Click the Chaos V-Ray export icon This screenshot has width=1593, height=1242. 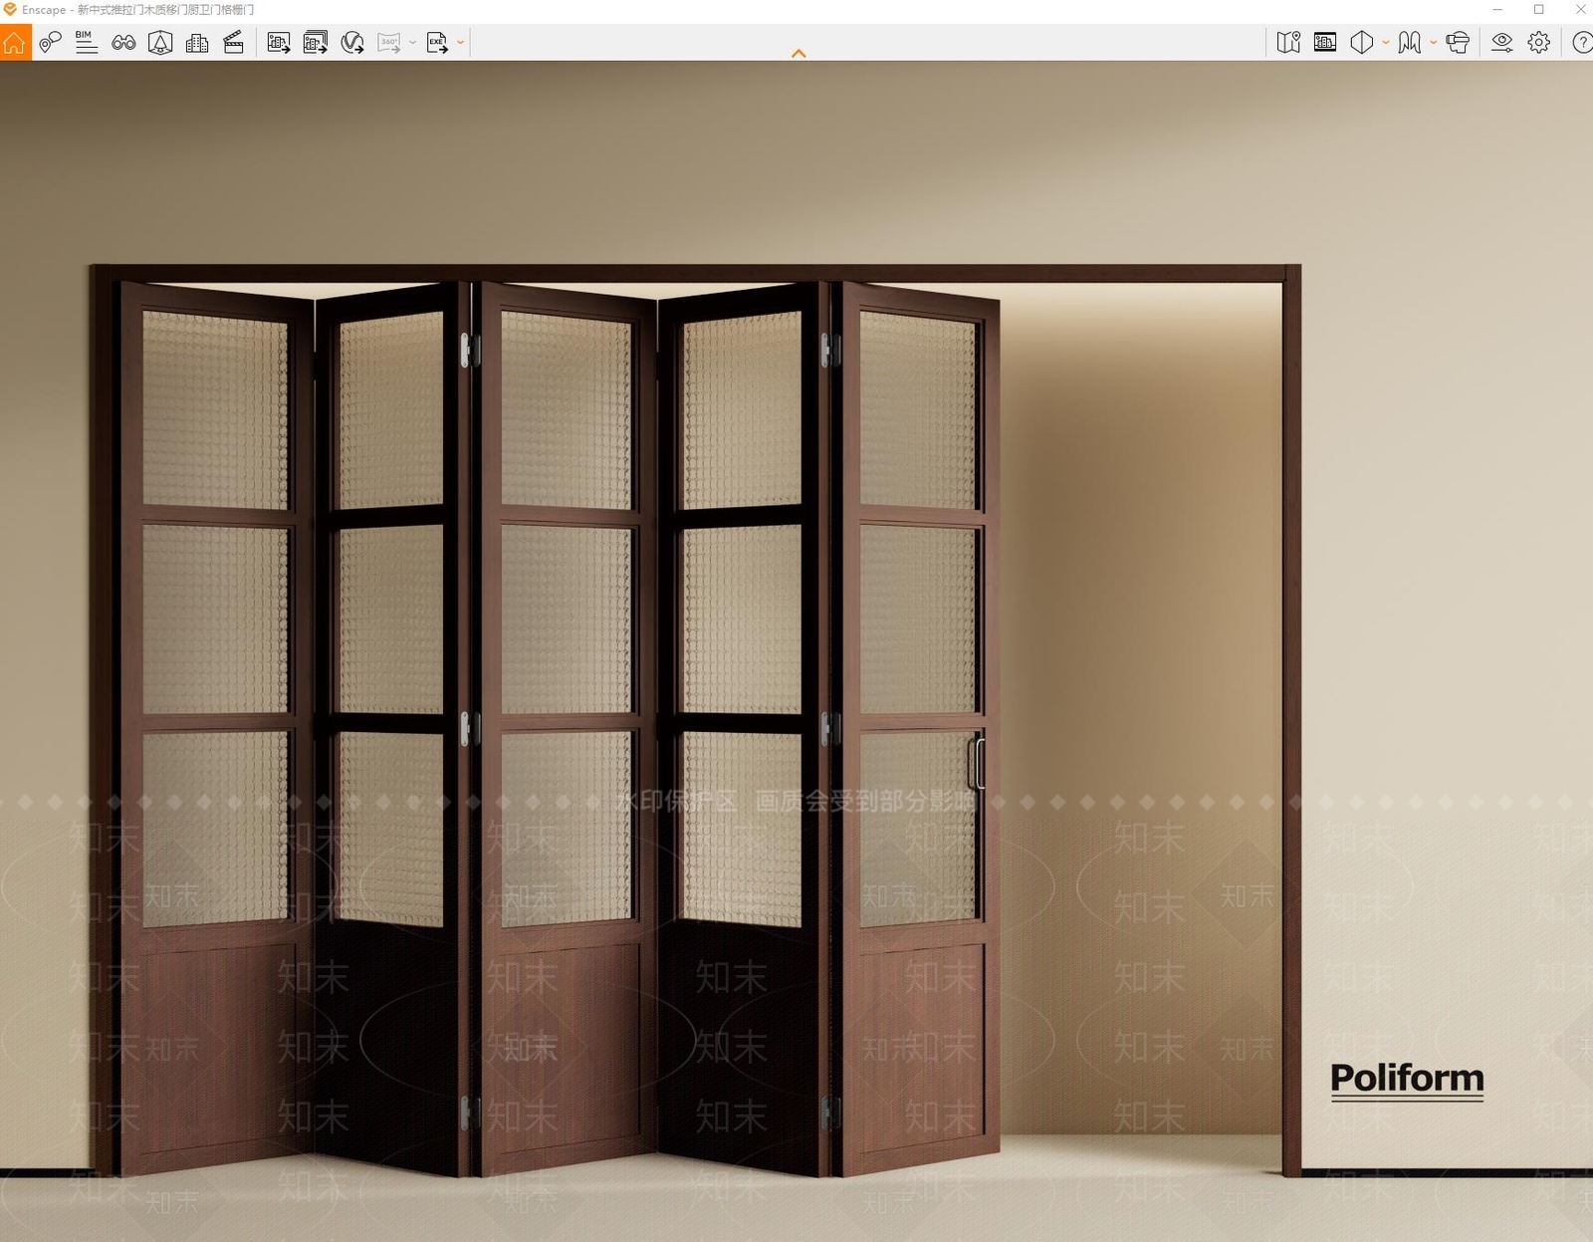352,43
